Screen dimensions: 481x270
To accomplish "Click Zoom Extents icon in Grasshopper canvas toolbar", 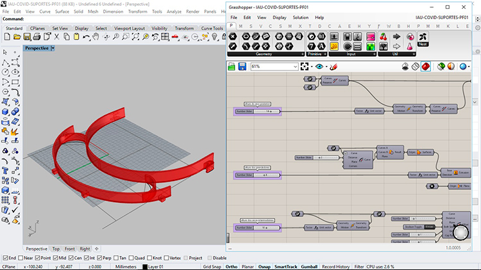I will [304, 67].
